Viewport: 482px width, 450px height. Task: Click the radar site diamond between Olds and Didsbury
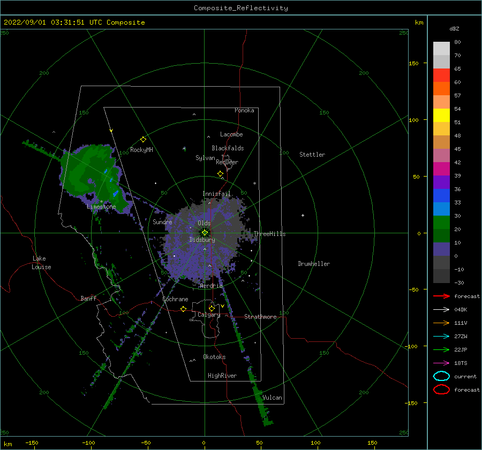point(205,233)
